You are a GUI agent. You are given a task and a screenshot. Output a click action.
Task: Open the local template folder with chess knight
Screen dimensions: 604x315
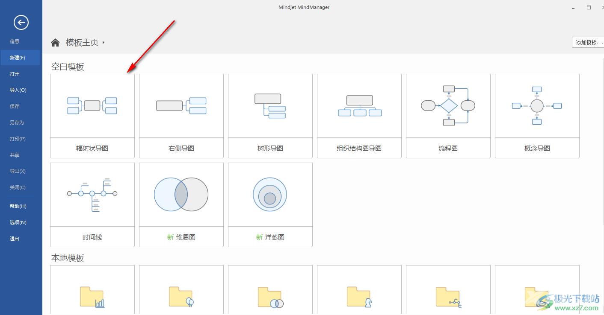point(359,297)
